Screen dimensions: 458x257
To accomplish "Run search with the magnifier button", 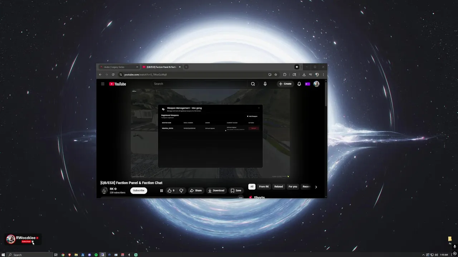I will (253, 84).
